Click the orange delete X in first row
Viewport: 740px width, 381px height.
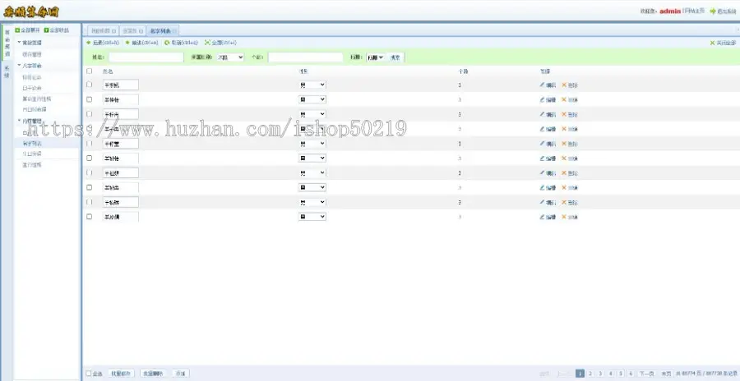[x=563, y=85]
